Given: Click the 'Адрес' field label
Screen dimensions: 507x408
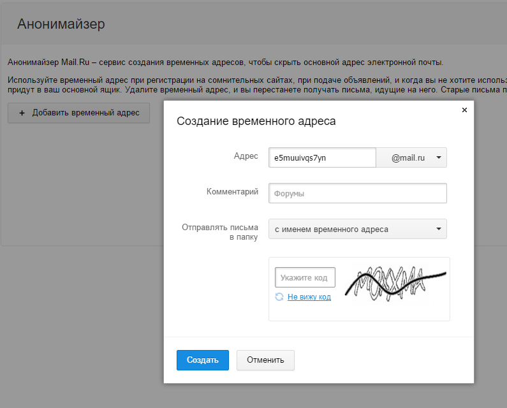Looking at the screenshot, I should pos(246,156).
